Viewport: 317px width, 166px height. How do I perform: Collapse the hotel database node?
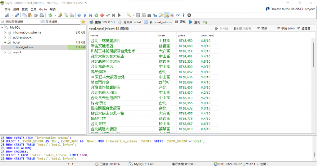tap(5, 42)
